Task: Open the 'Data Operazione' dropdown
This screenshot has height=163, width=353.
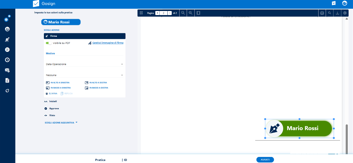Action: point(84,64)
